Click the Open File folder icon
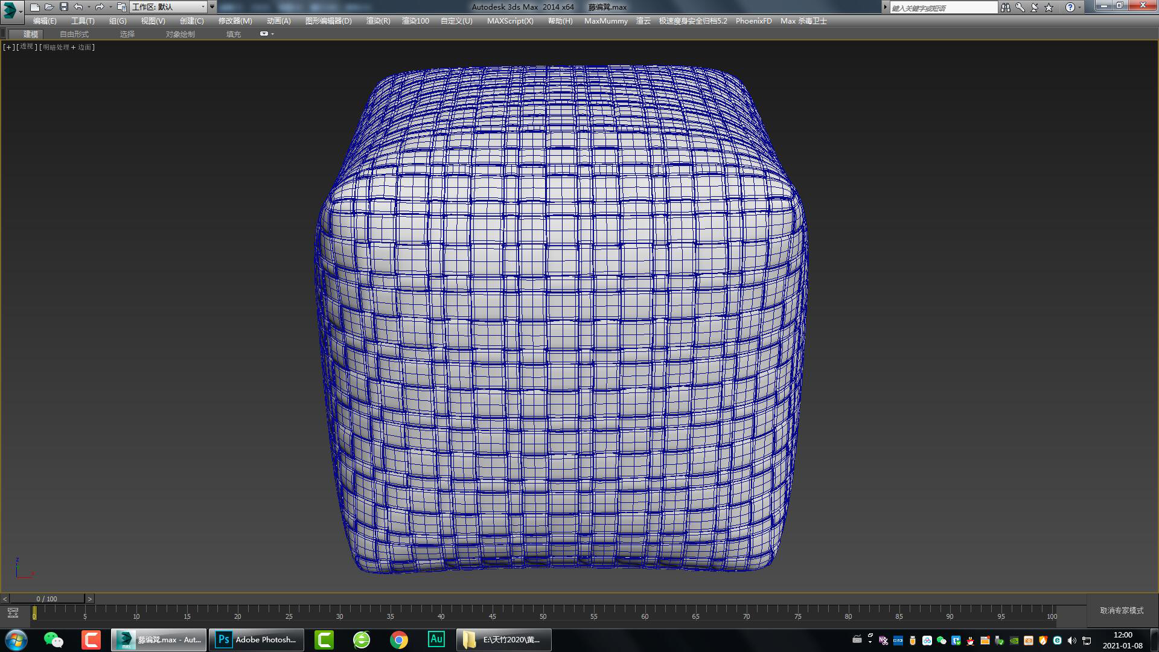The width and height of the screenshot is (1159, 652). click(x=49, y=7)
